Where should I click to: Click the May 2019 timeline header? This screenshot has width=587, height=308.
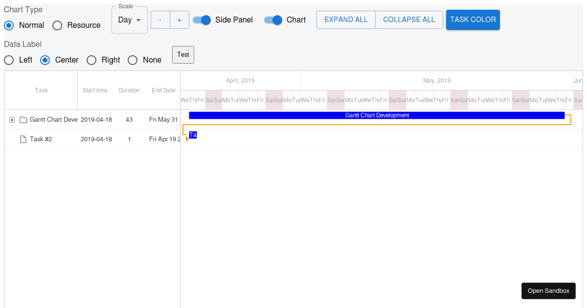click(437, 80)
